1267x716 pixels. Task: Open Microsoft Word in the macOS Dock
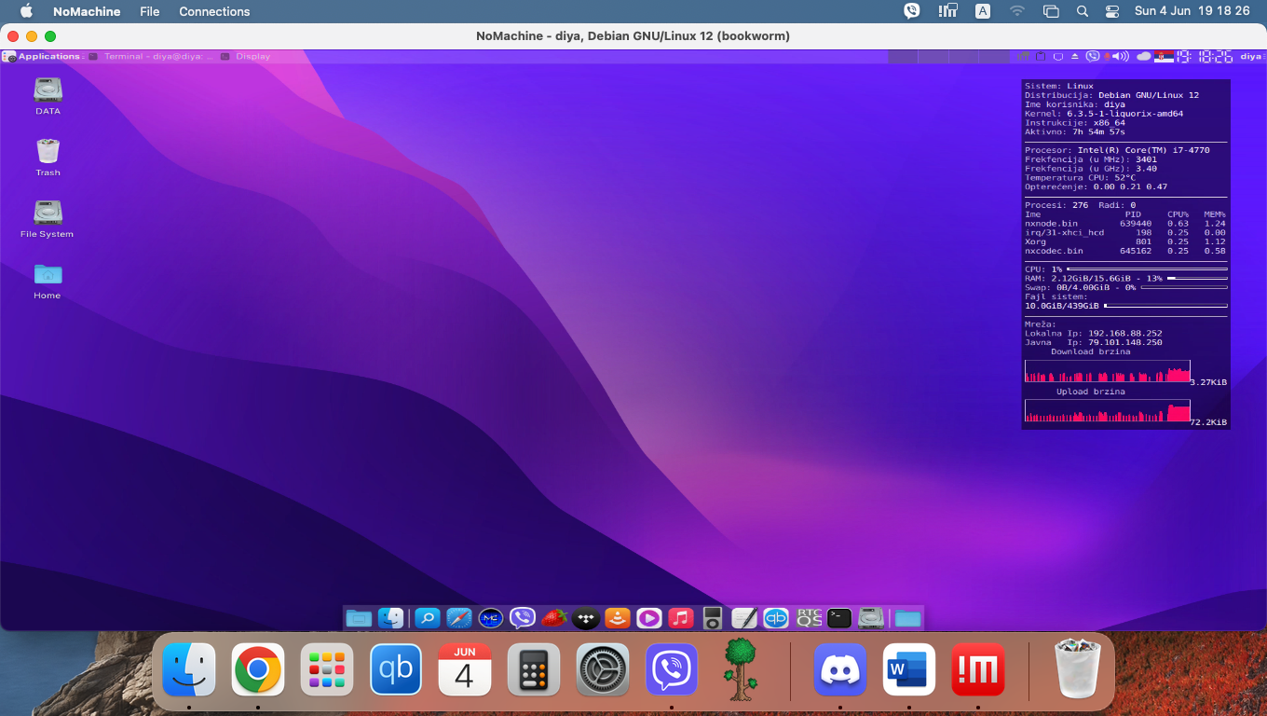click(x=909, y=669)
